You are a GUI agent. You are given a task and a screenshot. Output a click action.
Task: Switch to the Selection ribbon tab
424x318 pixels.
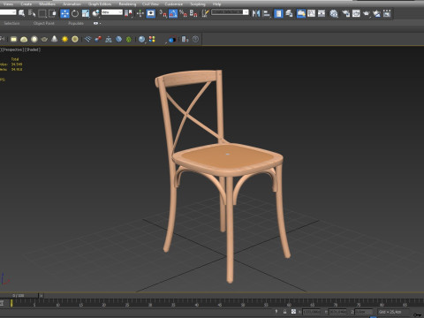11,23
